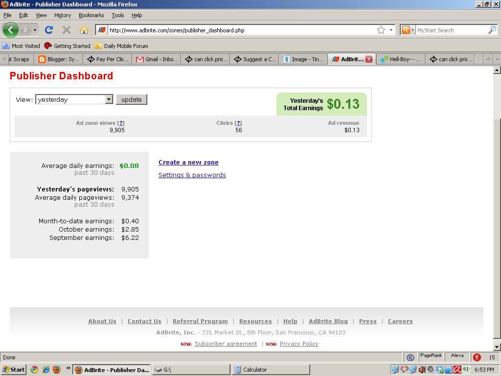This screenshot has height=376, width=501.
Task: Go back with the green Back arrow
Action: [10, 30]
